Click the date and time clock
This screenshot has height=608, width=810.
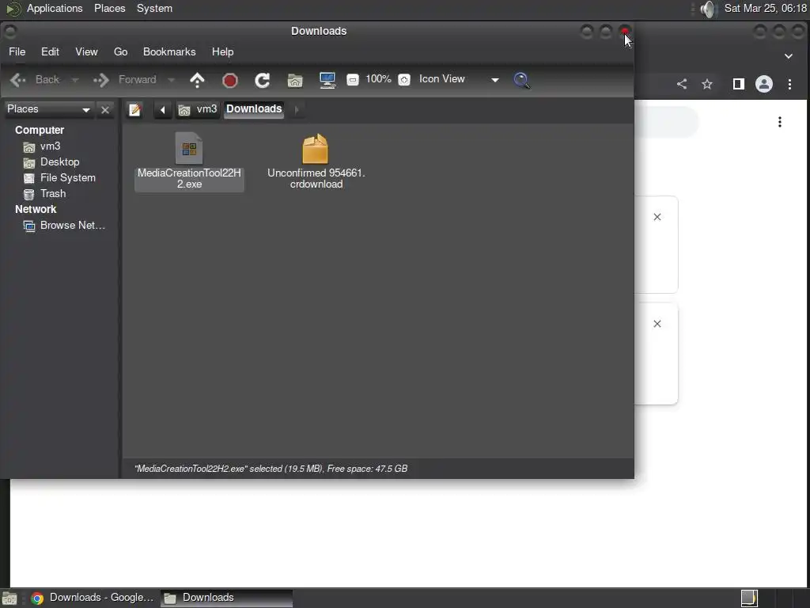pyautogui.click(x=765, y=8)
